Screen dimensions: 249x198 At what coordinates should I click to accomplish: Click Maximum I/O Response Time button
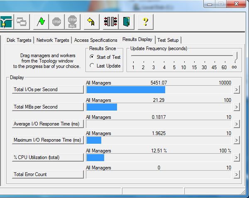point(48,140)
